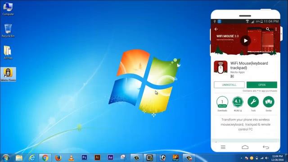This screenshot has width=288, height=162.
Task: Play the WiFi Mouse promo video
Action: (246, 41)
